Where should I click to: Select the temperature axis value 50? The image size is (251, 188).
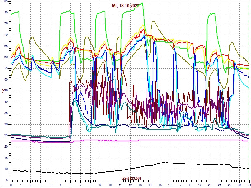(x=6, y=80)
